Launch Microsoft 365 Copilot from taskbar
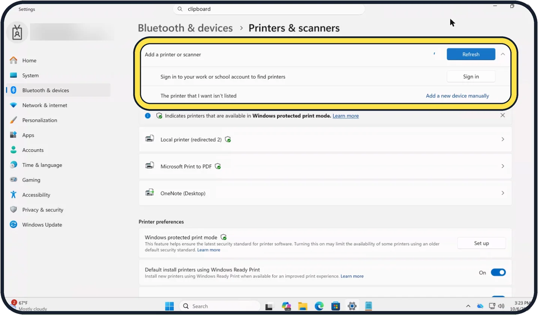Screen dimensions: 538x315 287,306
